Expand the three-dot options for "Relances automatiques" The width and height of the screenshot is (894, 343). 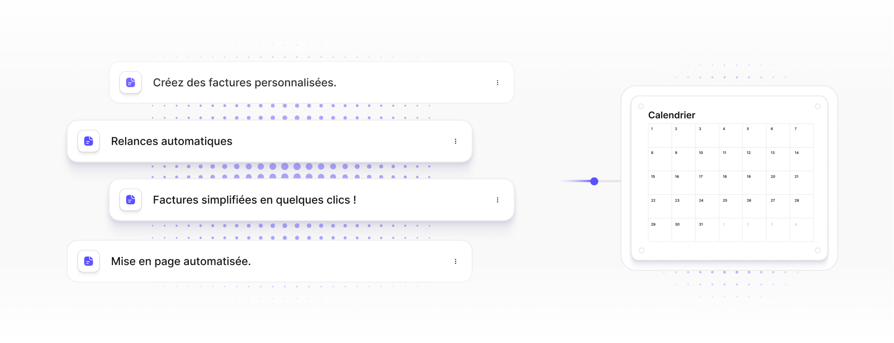455,141
